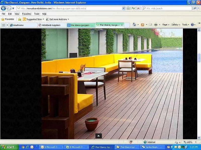
Task: Click Get more Add-ons
Action: pyautogui.click(x=58, y=19)
